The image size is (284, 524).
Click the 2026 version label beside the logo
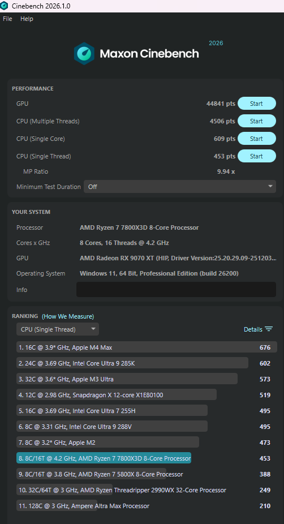coord(216,43)
